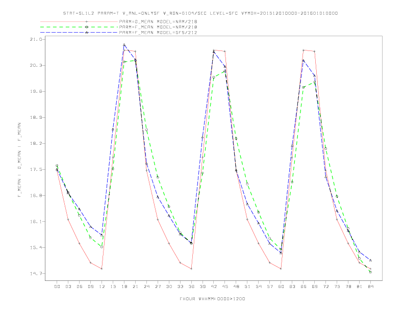Image resolution: width=404 pixels, height=312 pixels.
Task: Select legend label PARM=F_MEAN MODEL=GFS/212
Action: pos(158,33)
